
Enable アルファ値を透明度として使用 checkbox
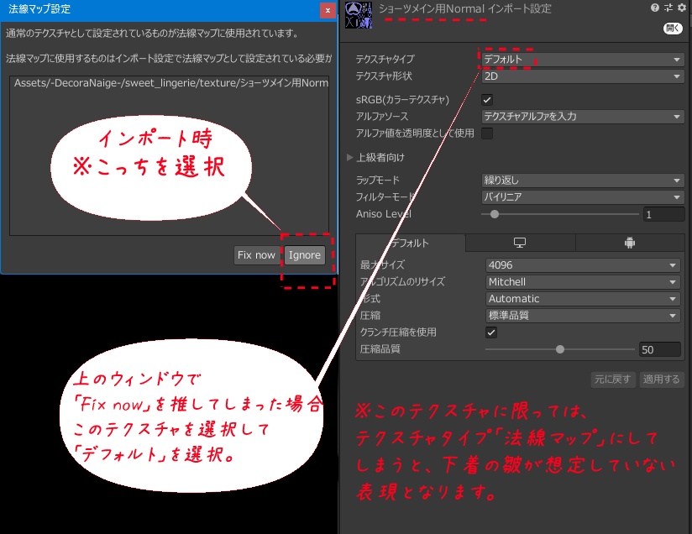tap(487, 133)
